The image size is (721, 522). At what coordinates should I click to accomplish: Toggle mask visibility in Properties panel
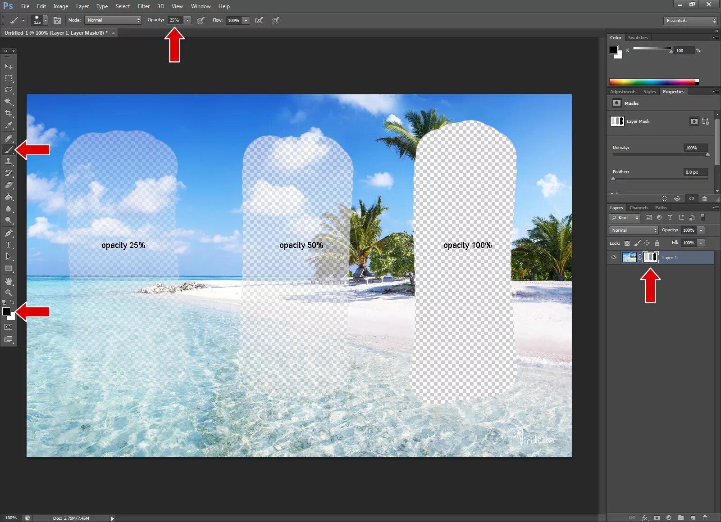tap(692, 198)
